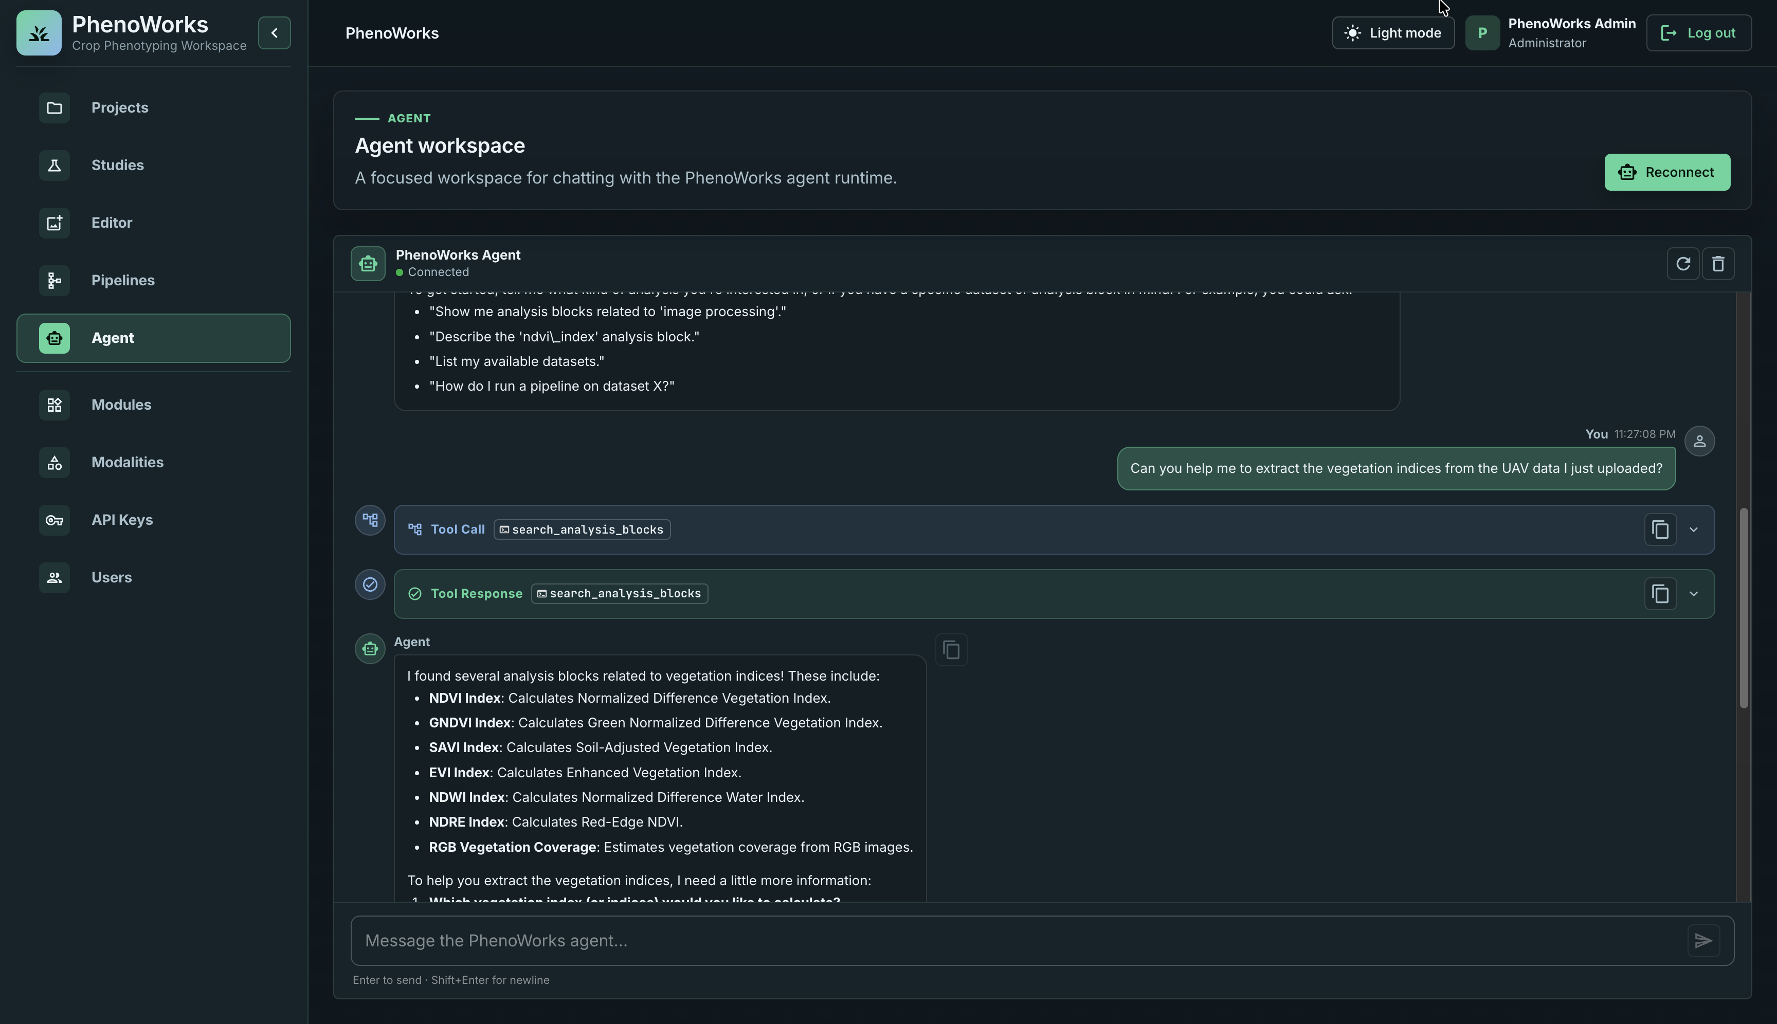Click the Tool Call tree icon avatar
The image size is (1777, 1024).
(370, 520)
